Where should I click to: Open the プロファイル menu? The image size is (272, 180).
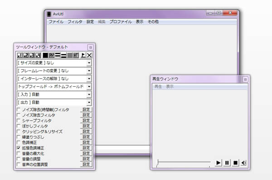[121, 22]
